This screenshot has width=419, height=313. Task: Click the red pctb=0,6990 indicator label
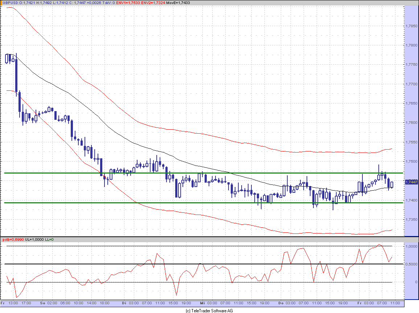point(12,240)
